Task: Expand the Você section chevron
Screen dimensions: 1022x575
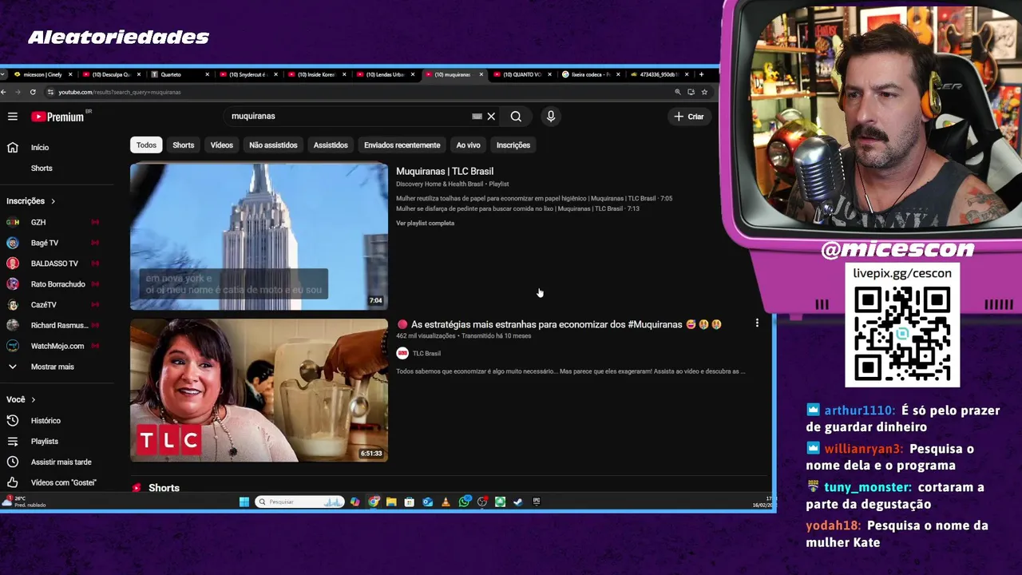Action: click(33, 399)
